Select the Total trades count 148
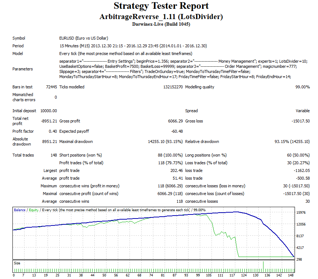Screen dimensions: 318x279 tap(53, 155)
